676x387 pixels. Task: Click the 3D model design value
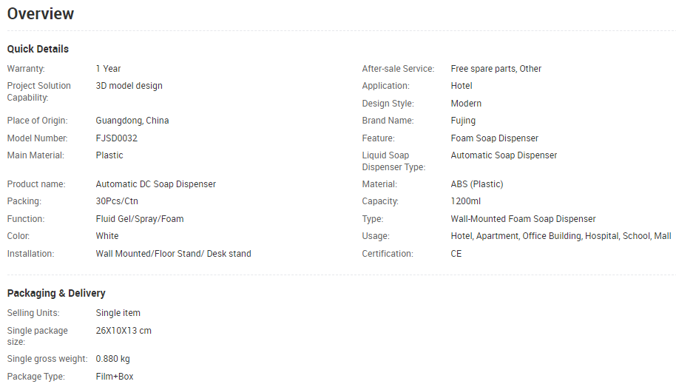click(129, 86)
